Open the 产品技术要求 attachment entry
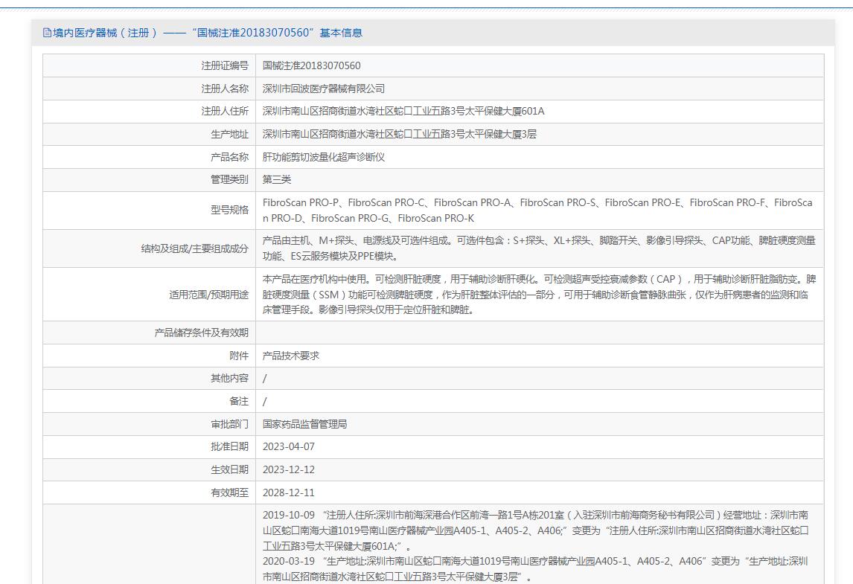The image size is (853, 584). click(291, 356)
